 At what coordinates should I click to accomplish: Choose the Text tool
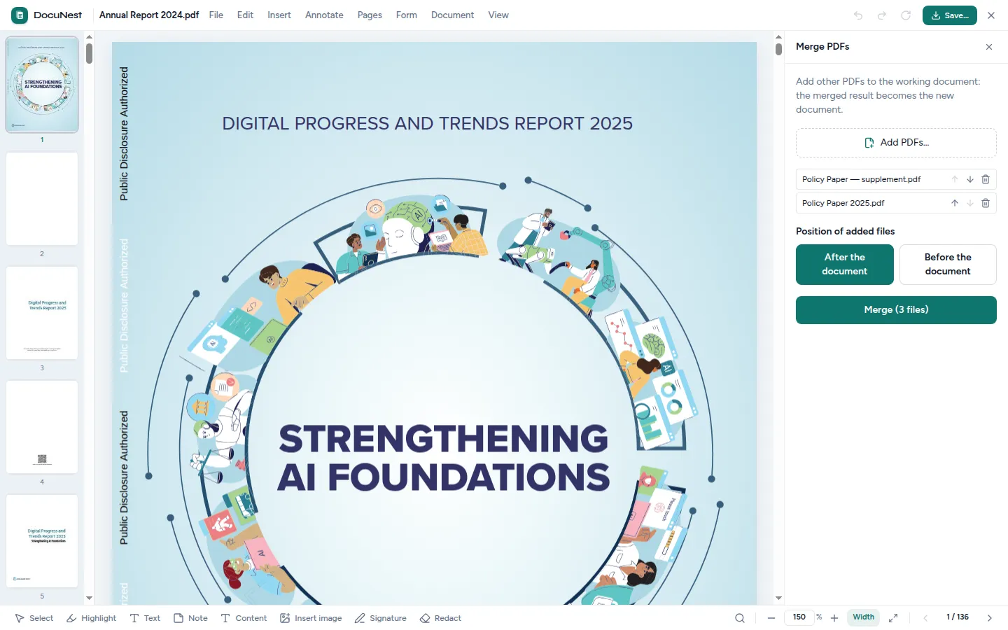pyautogui.click(x=145, y=618)
